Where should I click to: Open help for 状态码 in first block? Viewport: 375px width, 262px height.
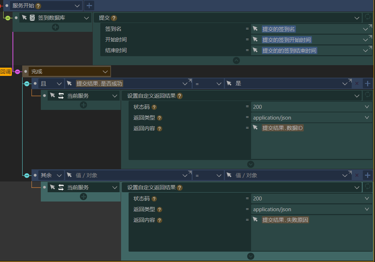(x=154, y=107)
